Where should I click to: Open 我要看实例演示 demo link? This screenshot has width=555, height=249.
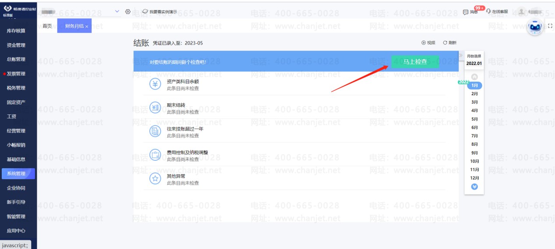160,12
